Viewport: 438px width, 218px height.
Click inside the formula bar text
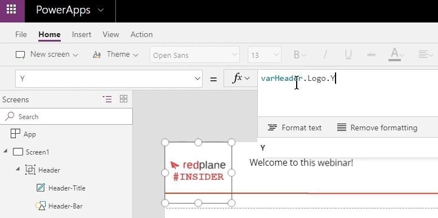tap(298, 78)
